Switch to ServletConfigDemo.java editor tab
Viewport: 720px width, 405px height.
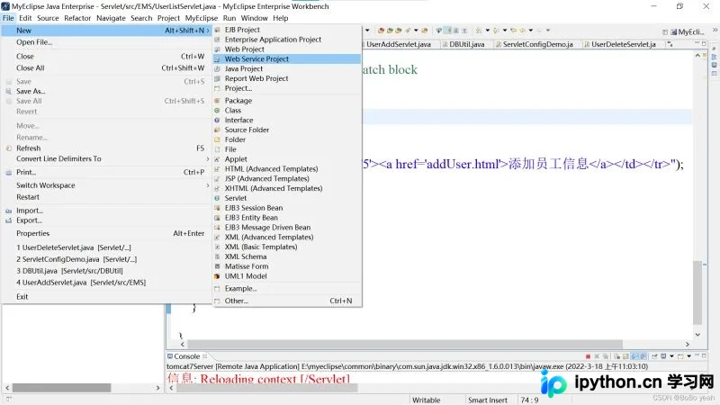(535, 44)
